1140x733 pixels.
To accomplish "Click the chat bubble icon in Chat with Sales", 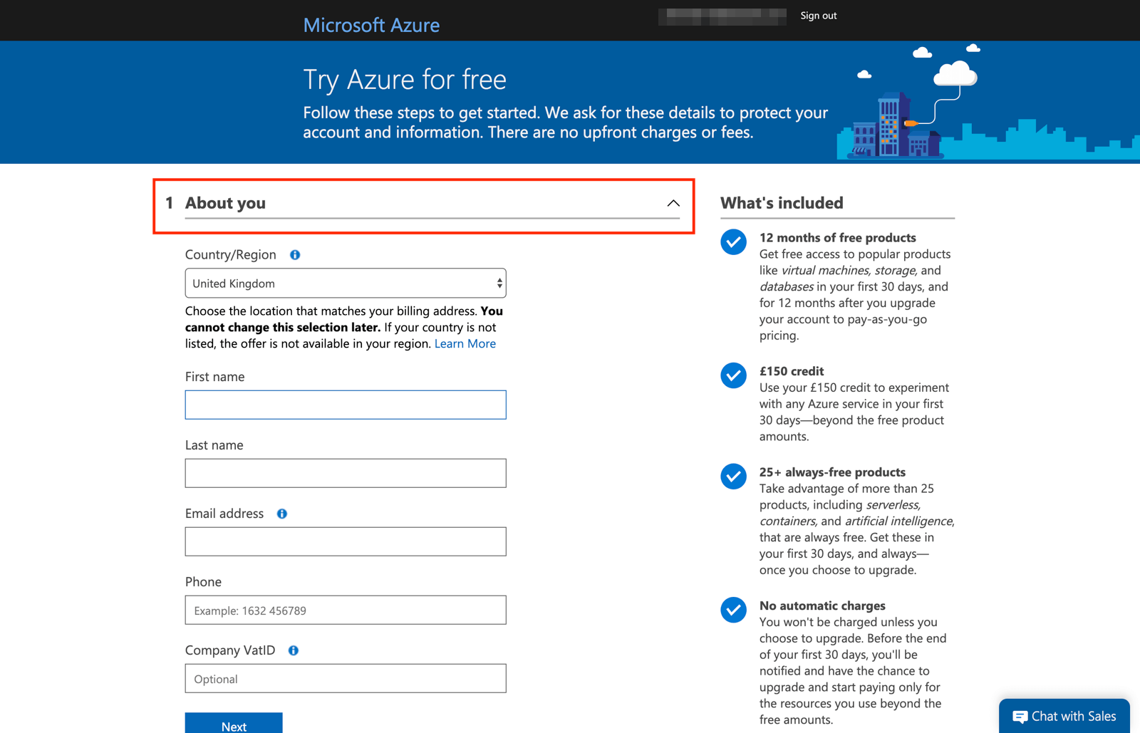I will [x=1020, y=717].
